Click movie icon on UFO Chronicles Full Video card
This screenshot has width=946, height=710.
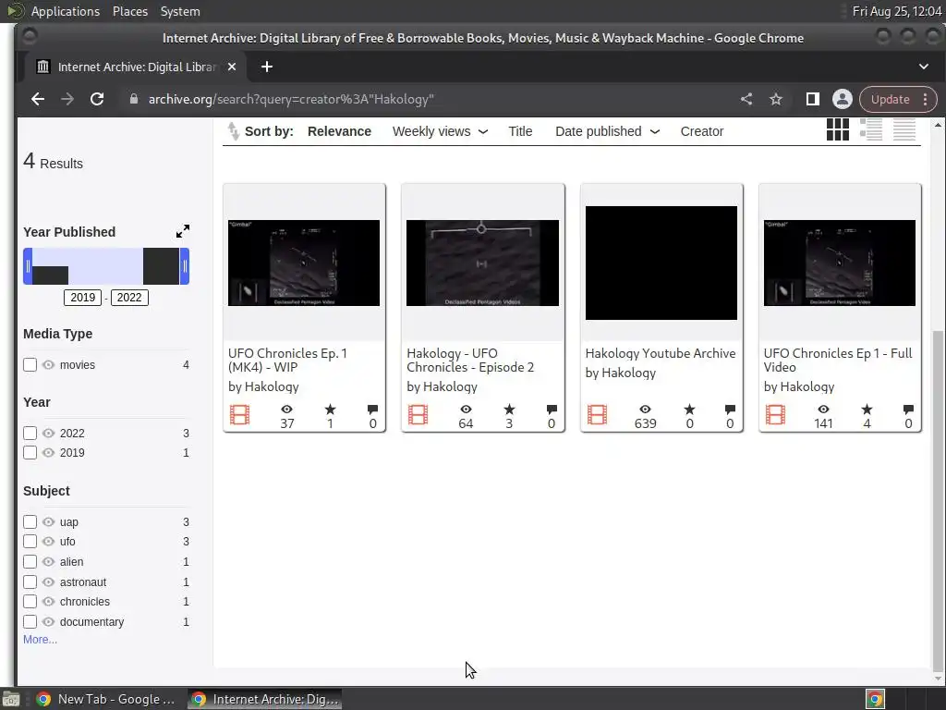click(x=775, y=415)
